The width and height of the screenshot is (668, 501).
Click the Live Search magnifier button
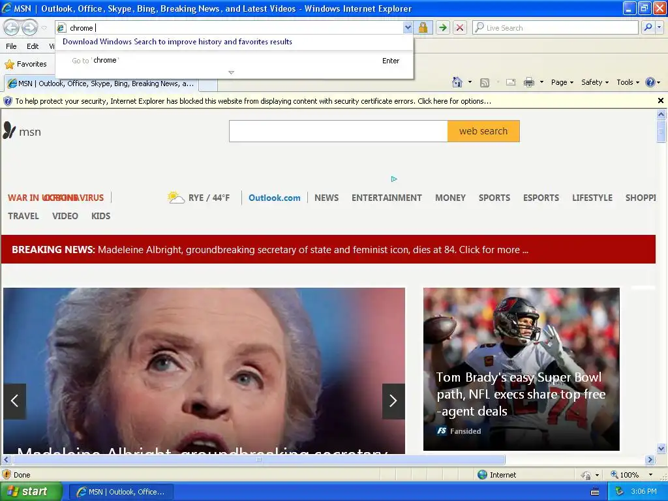pyautogui.click(x=648, y=27)
